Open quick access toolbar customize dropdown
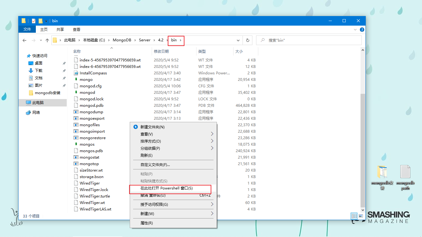The height and width of the screenshot is (237, 422). tap(46, 21)
